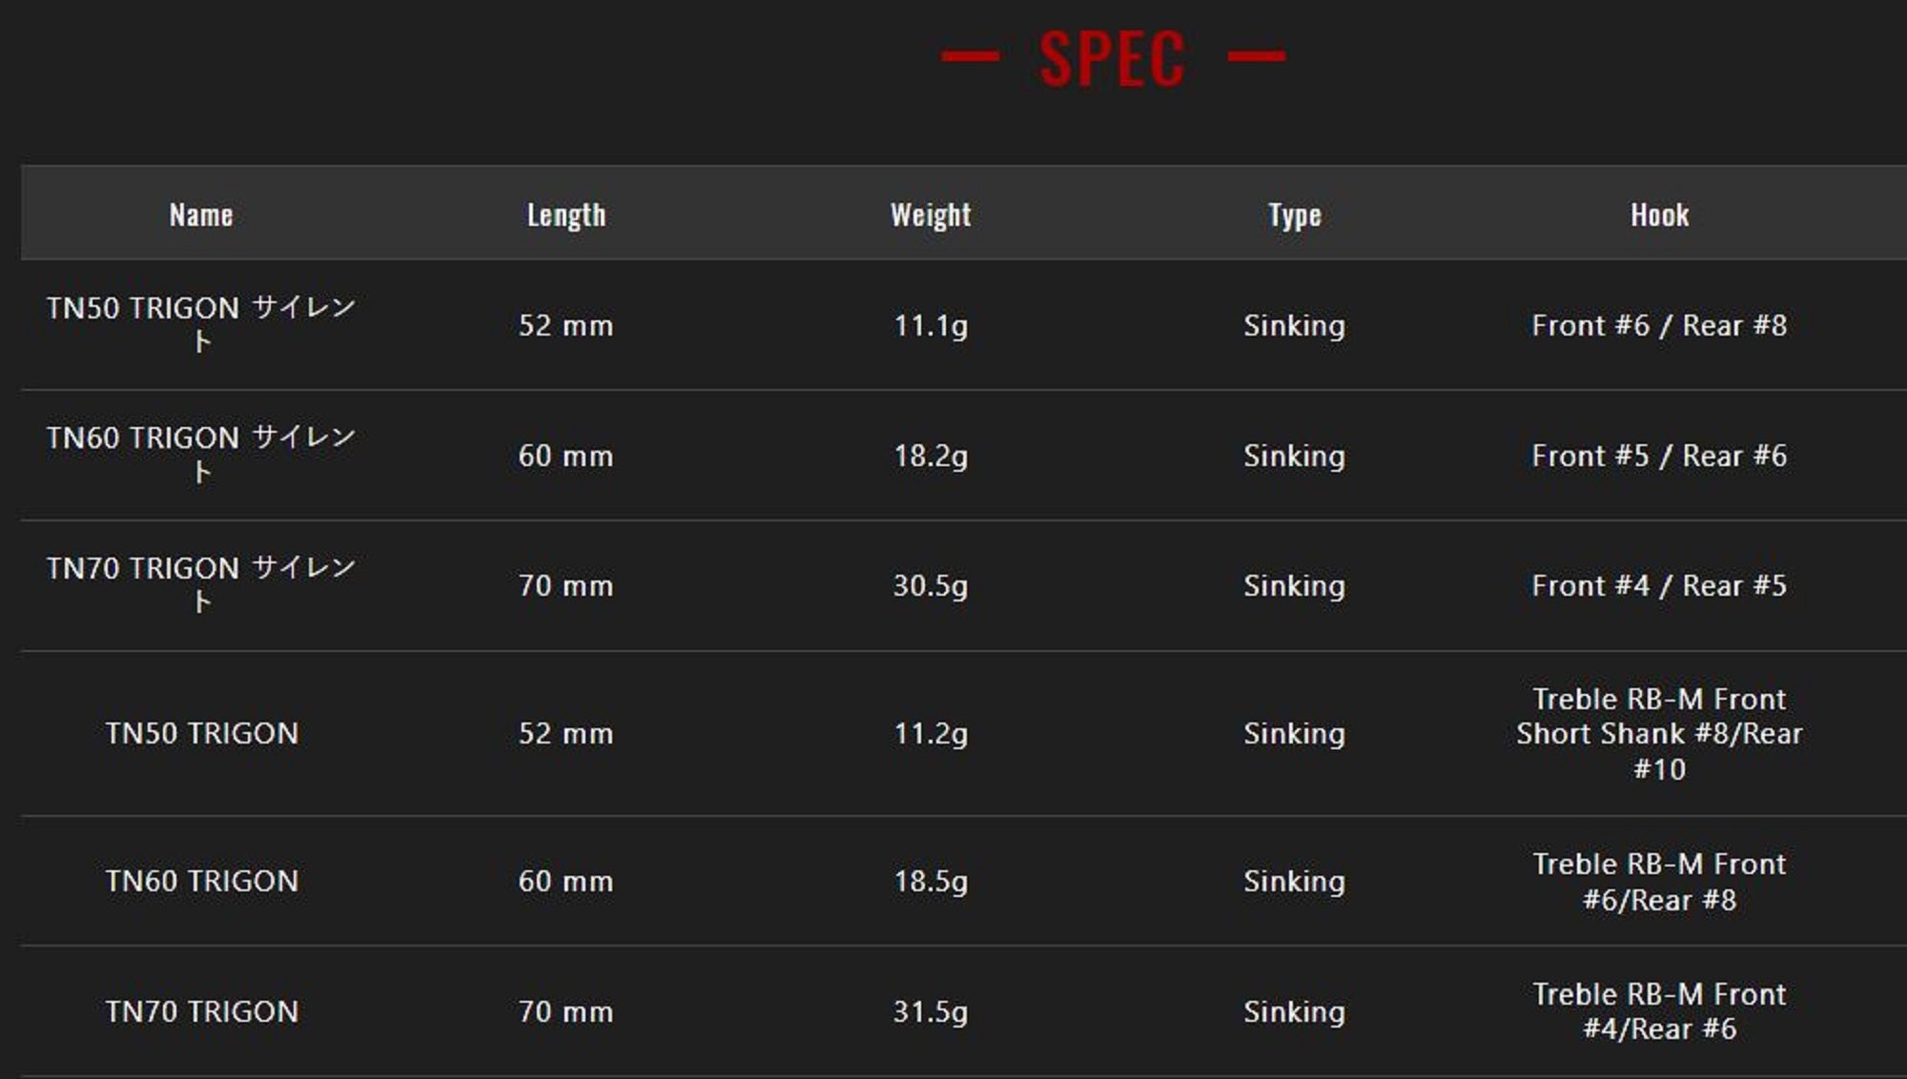This screenshot has width=1907, height=1079.
Task: Click the Type column header
Action: tap(1294, 215)
